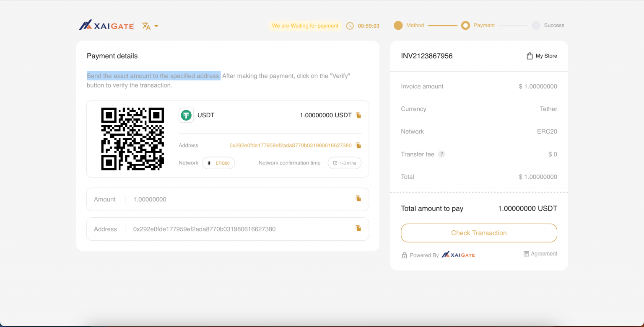The width and height of the screenshot is (644, 327).
Task: Copy the USDT amount using the copy icon
Action: [358, 115]
